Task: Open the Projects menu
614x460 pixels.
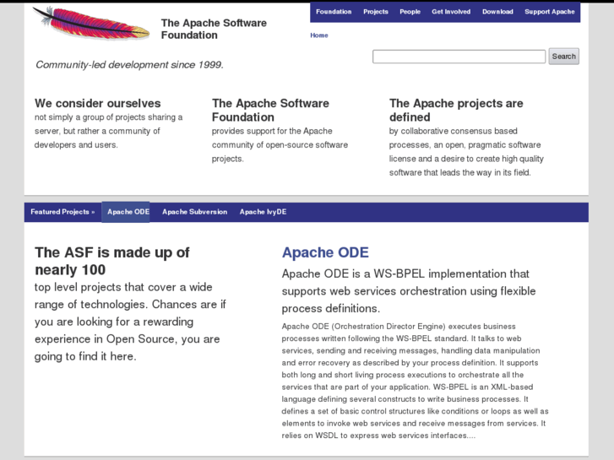Action: pyautogui.click(x=376, y=12)
